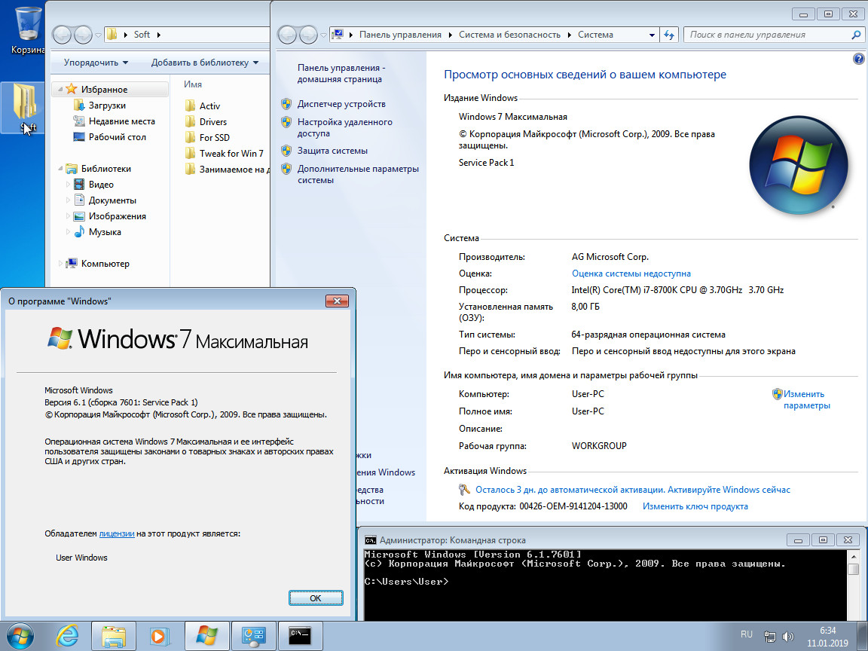Click the refresh button beside address bar
This screenshot has height=651, width=868.
(669, 35)
